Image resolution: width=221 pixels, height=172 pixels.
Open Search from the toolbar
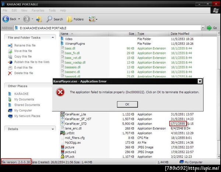(55, 19)
